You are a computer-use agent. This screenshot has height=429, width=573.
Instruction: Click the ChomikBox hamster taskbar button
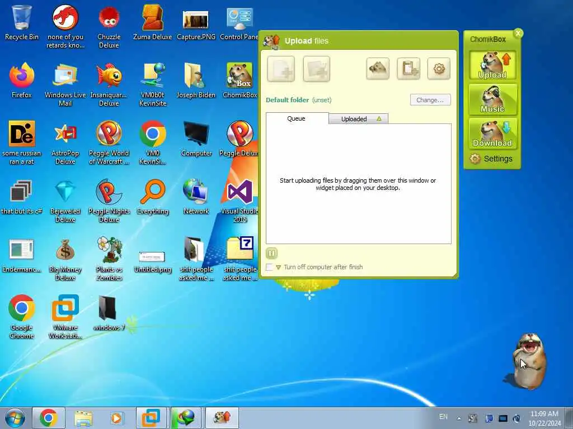click(x=222, y=418)
